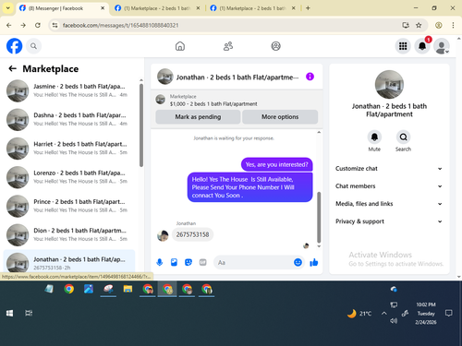Open the volume control in system tray
Image resolution: width=462 pixels, height=346 pixels.
click(x=394, y=321)
